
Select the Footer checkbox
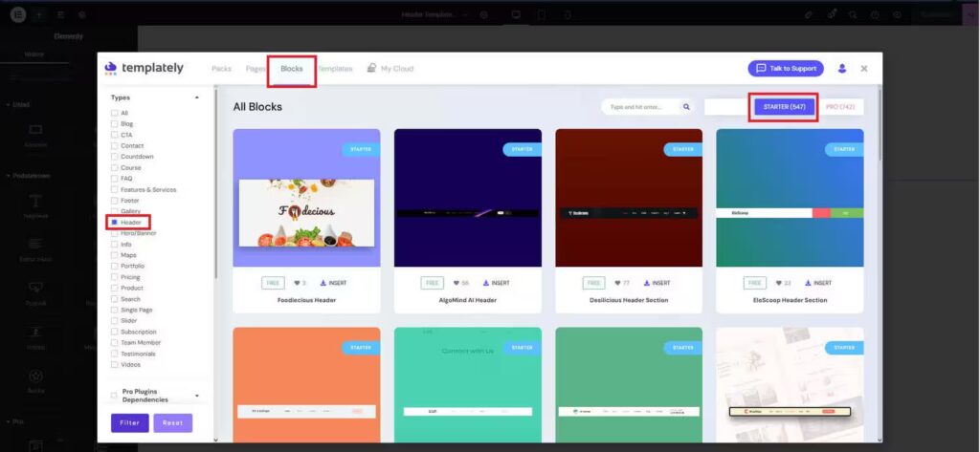[115, 201]
